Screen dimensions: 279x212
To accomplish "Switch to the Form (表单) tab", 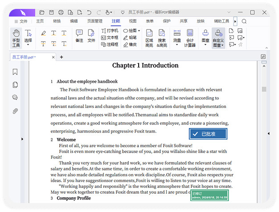I will click(x=150, y=21).
